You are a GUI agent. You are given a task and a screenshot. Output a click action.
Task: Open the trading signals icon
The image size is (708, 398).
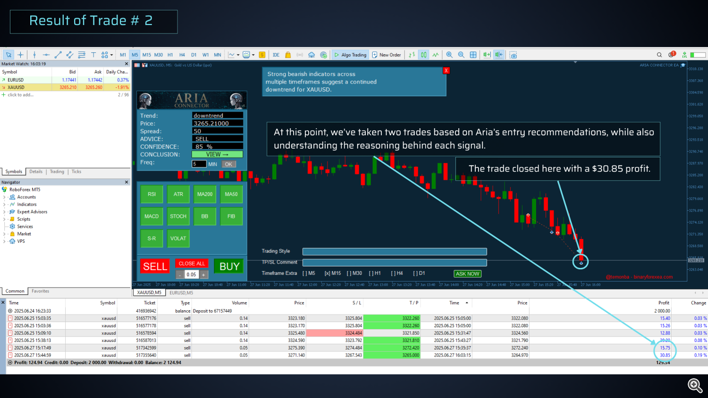coord(300,55)
